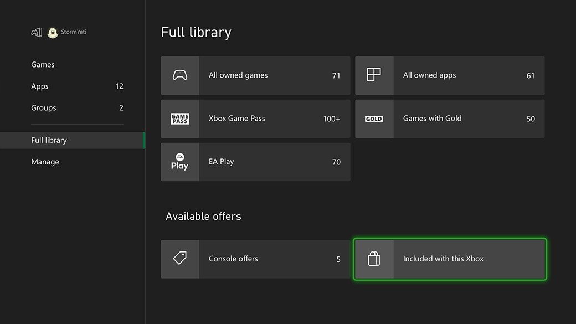Click the console icon beside the profile avatar

pos(37,33)
